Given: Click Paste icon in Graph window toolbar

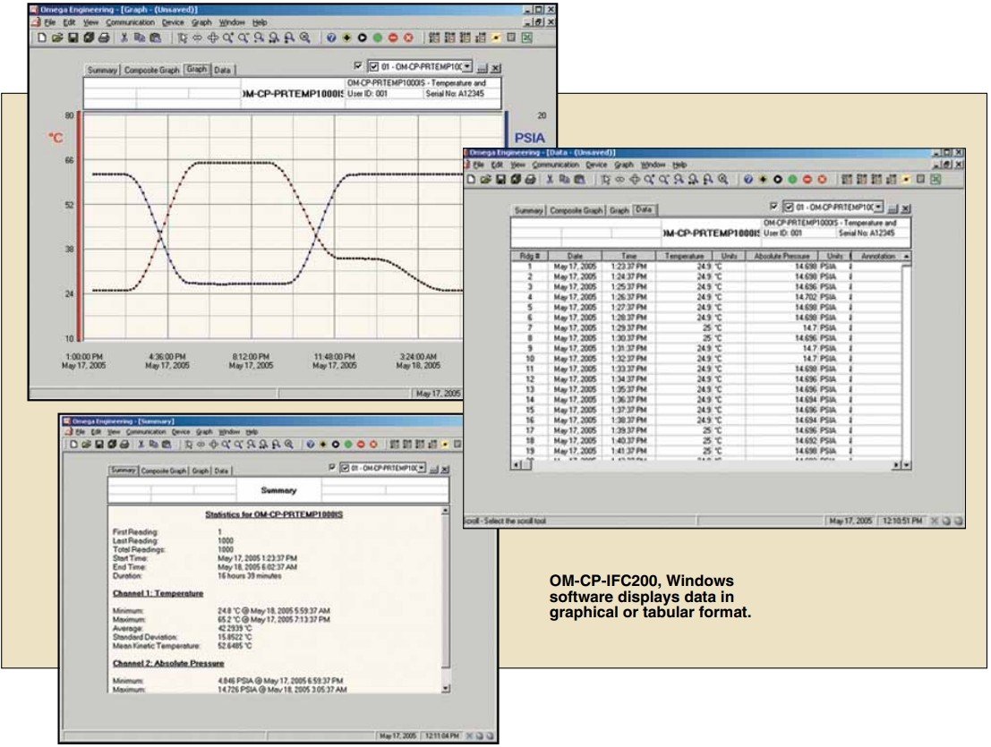Looking at the screenshot, I should (155, 38).
